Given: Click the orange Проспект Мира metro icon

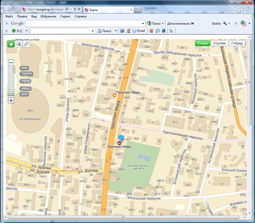Looking at the screenshot, I should (x=115, y=95).
